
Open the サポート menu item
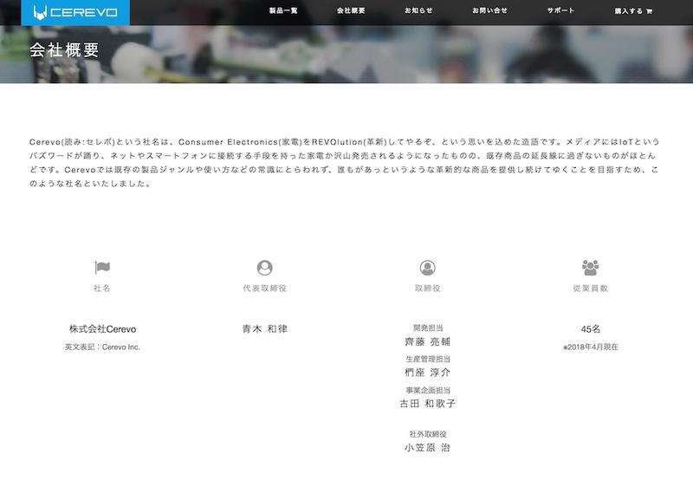[560, 10]
